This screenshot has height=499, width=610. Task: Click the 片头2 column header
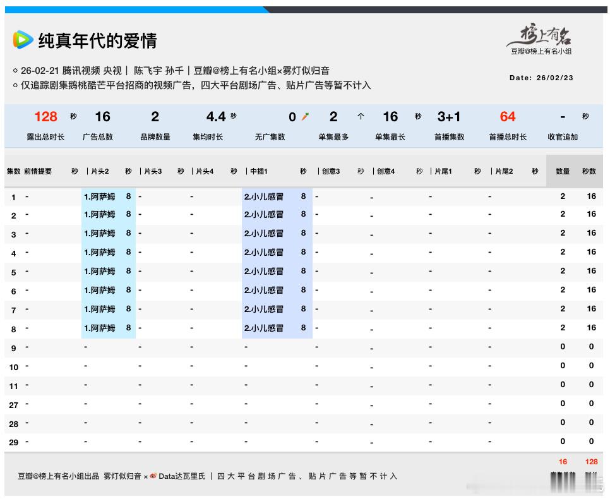[100, 171]
